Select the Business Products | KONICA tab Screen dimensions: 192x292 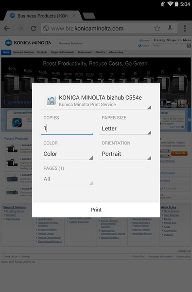pyautogui.click(x=43, y=16)
